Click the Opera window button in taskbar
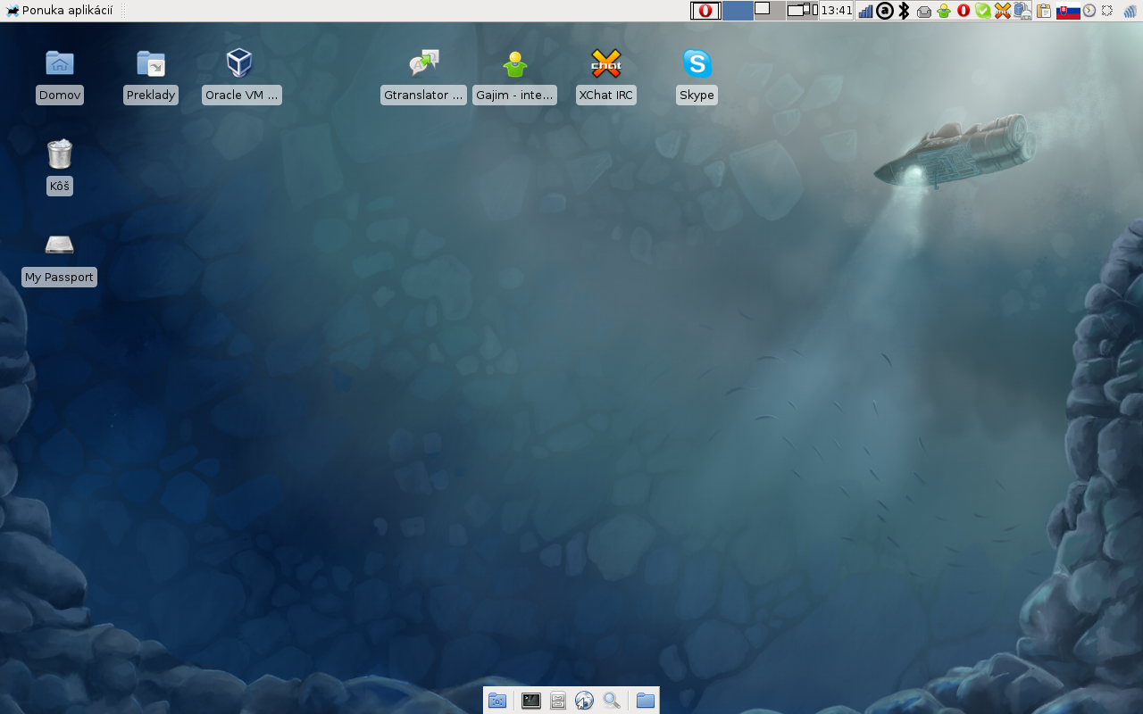This screenshot has width=1143, height=714. coord(705,11)
